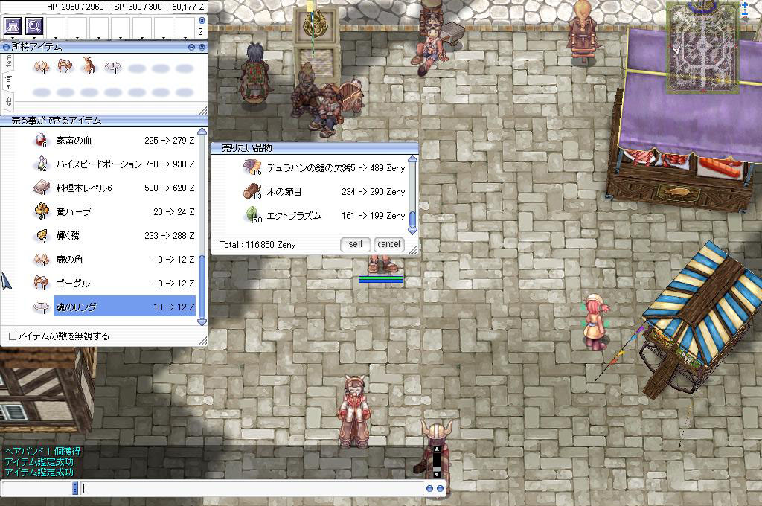Screen dimensions: 762x506
Task: Pick 輝く鱗 from the sellable items list
Action: click(115, 236)
